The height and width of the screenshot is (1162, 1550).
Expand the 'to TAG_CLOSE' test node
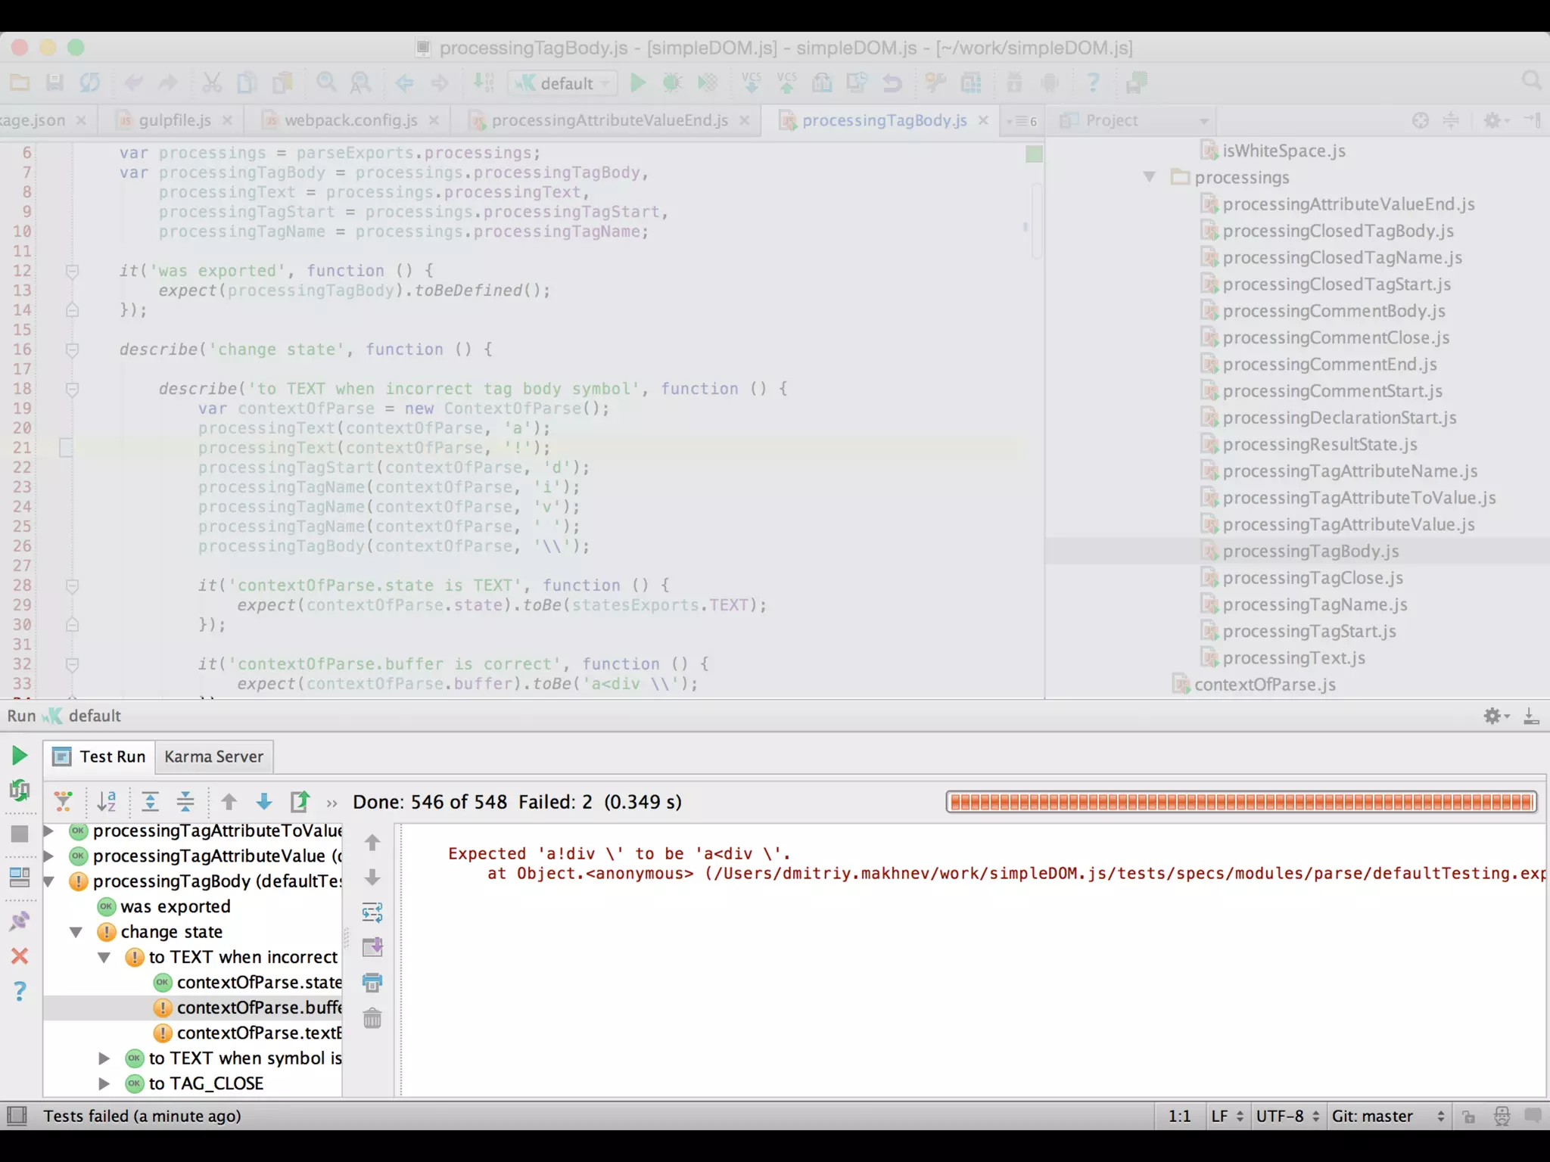pos(104,1083)
